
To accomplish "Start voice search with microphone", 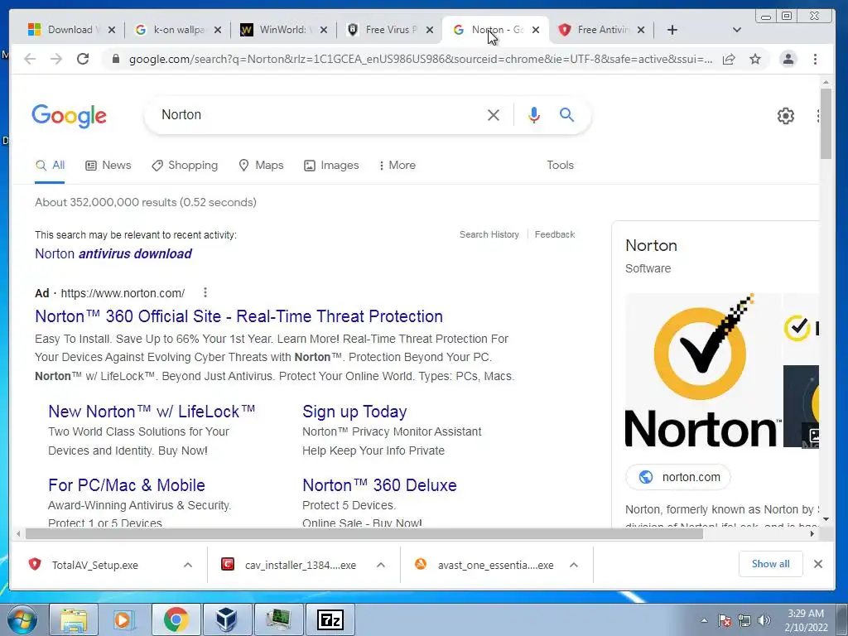I will tap(534, 114).
